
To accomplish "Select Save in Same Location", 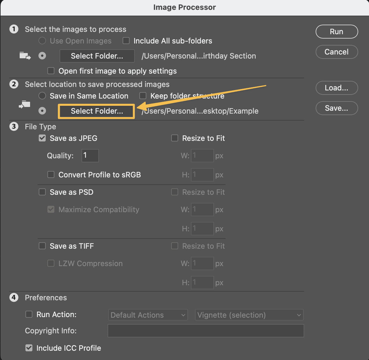I will pos(42,96).
